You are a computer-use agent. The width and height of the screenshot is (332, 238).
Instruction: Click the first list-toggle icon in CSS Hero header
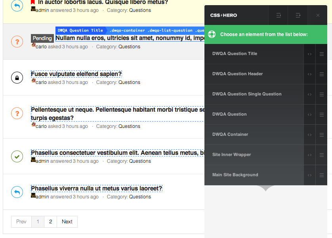tap(279, 15)
